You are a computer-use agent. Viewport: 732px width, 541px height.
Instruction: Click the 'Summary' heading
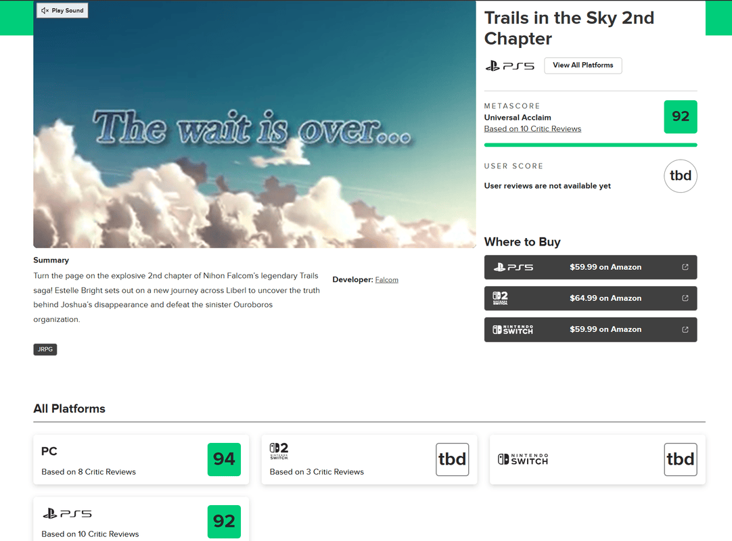(51, 260)
